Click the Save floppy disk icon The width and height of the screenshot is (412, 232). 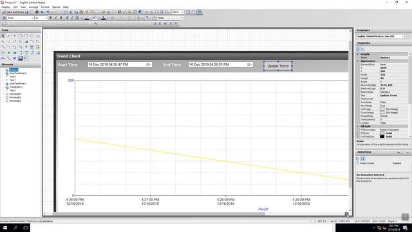coord(27,12)
